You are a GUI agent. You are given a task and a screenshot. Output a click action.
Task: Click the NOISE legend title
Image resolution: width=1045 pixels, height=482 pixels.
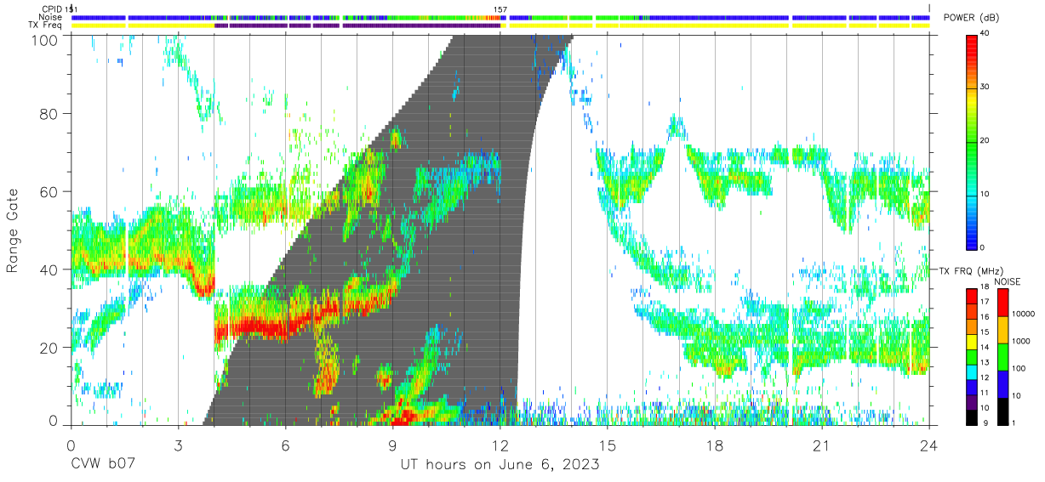pyautogui.click(x=1008, y=281)
